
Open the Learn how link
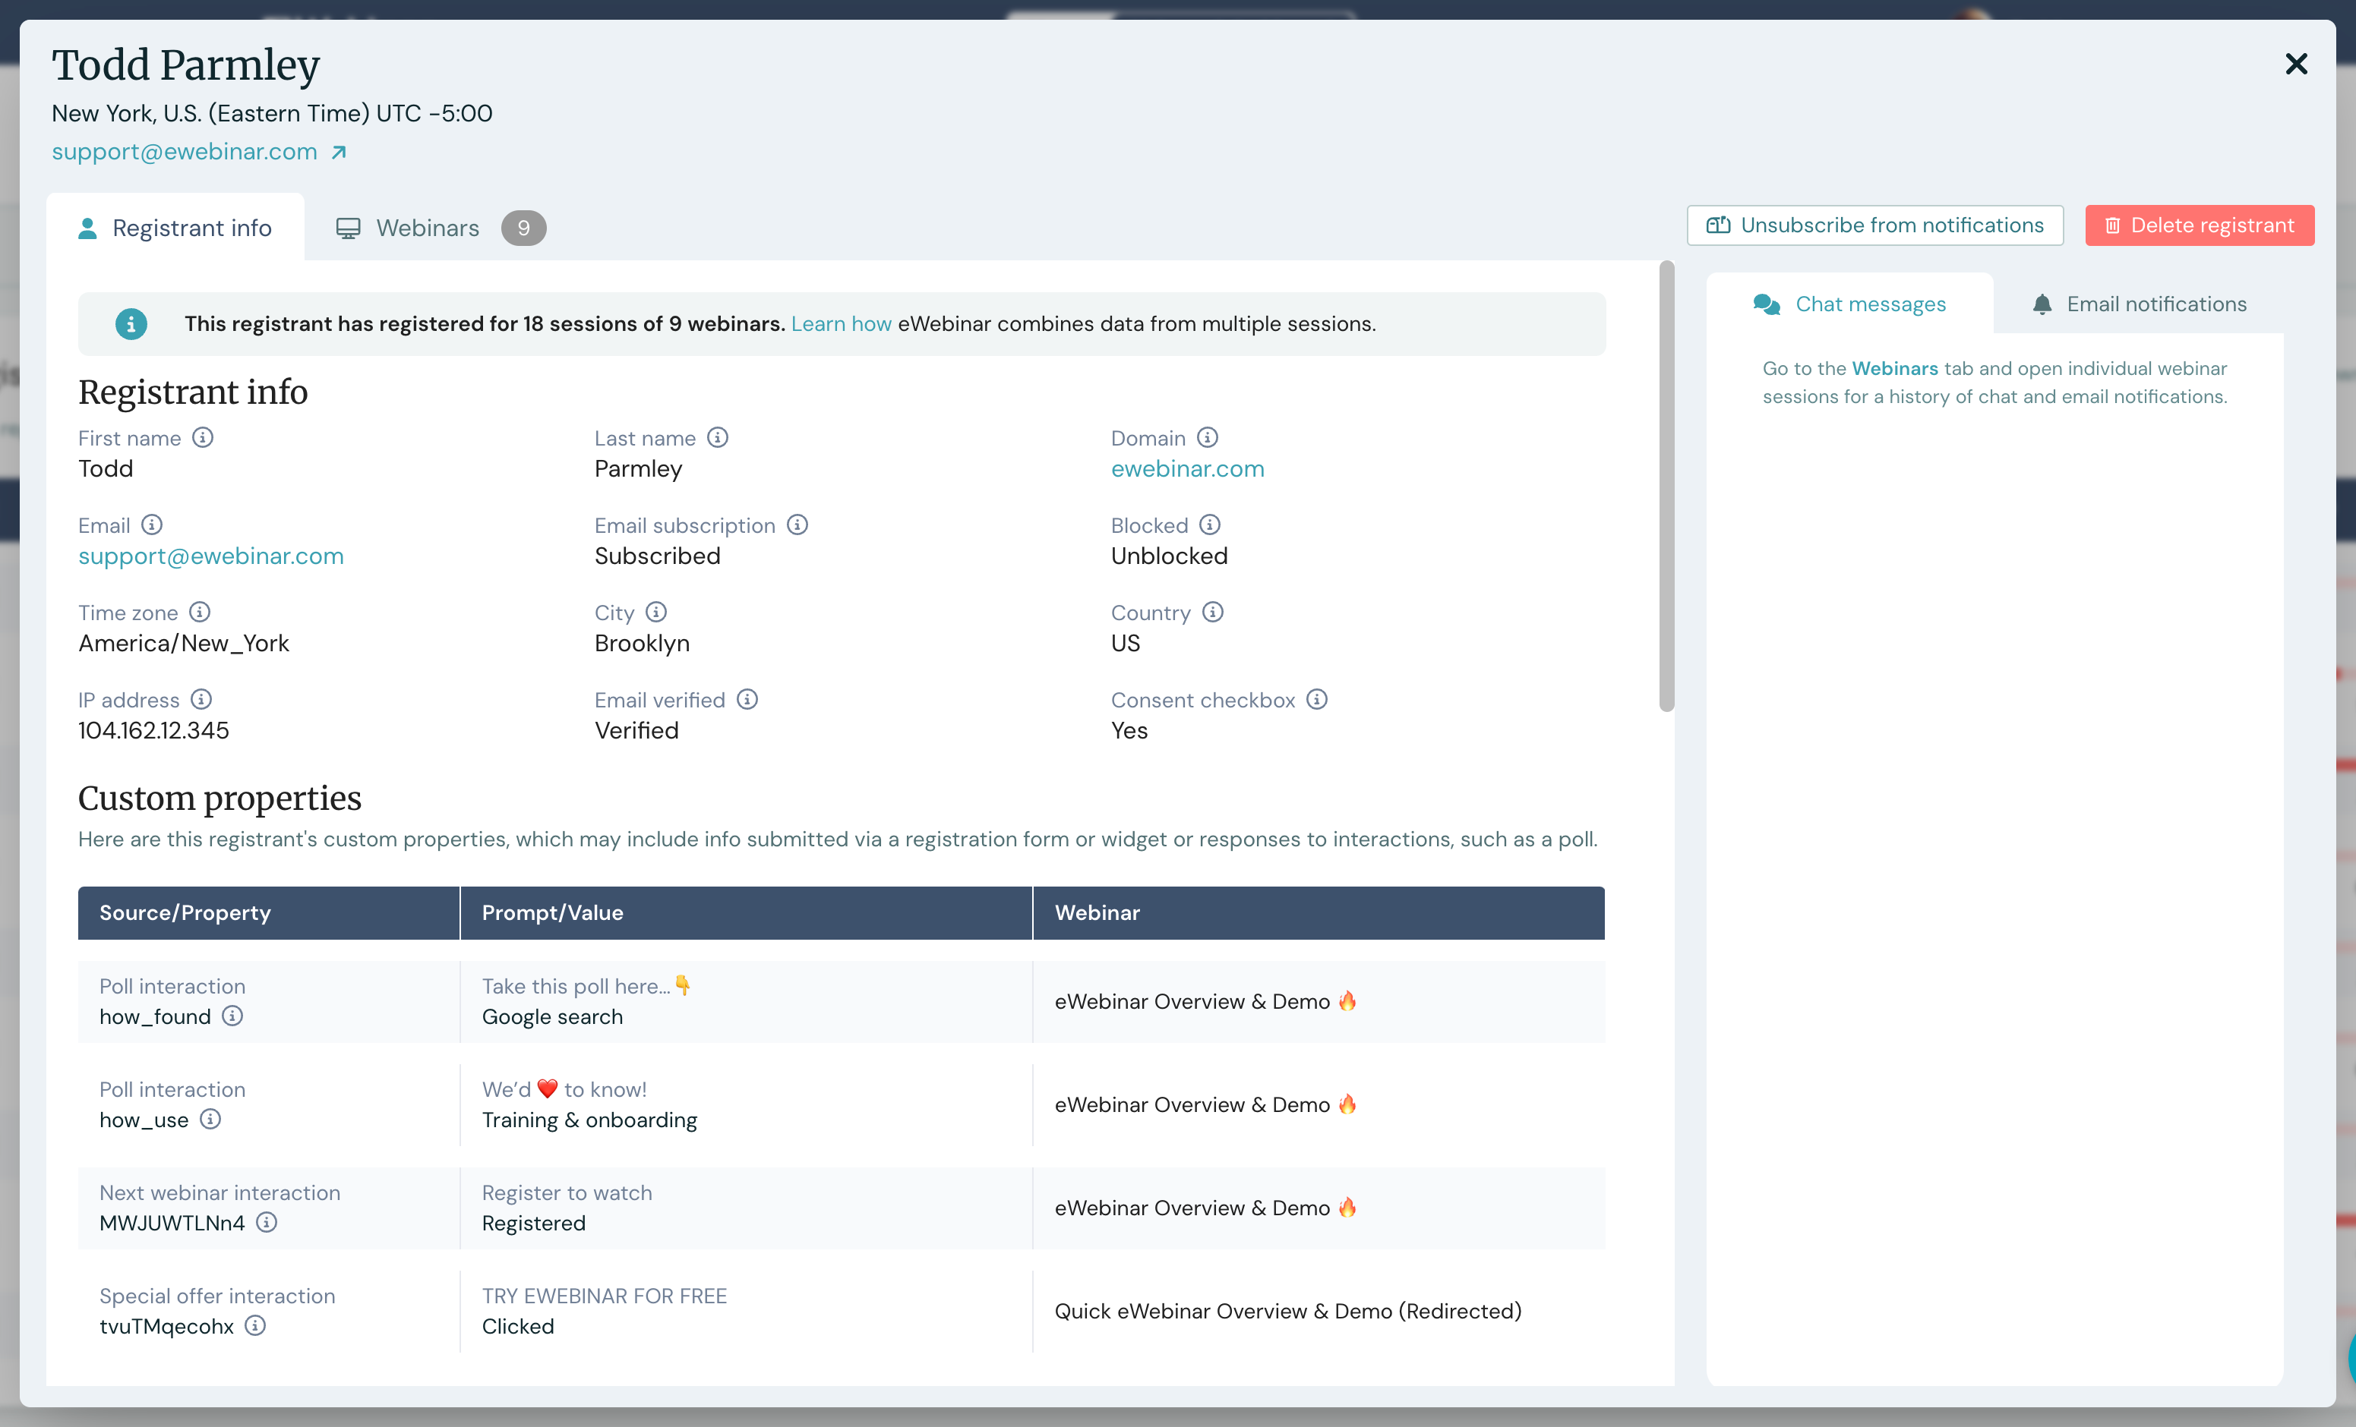tap(841, 324)
